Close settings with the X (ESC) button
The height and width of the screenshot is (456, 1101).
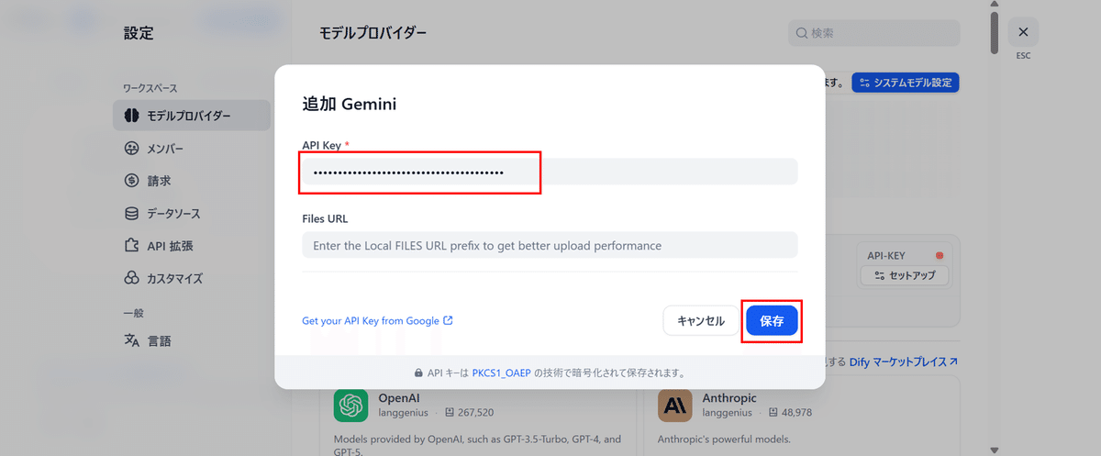(1023, 32)
